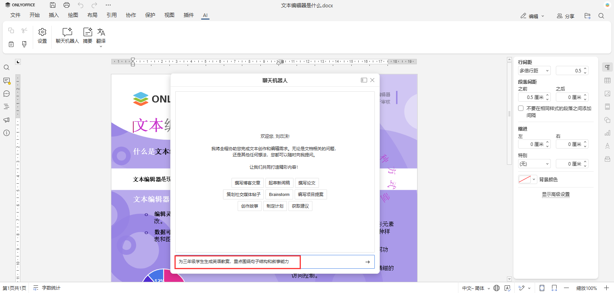
Task: Open the 中文-简体 language dropdown
Action: point(476,288)
